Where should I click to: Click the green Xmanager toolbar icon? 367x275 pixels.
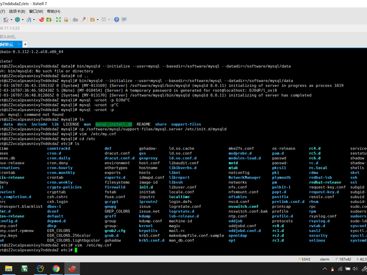point(49,20)
